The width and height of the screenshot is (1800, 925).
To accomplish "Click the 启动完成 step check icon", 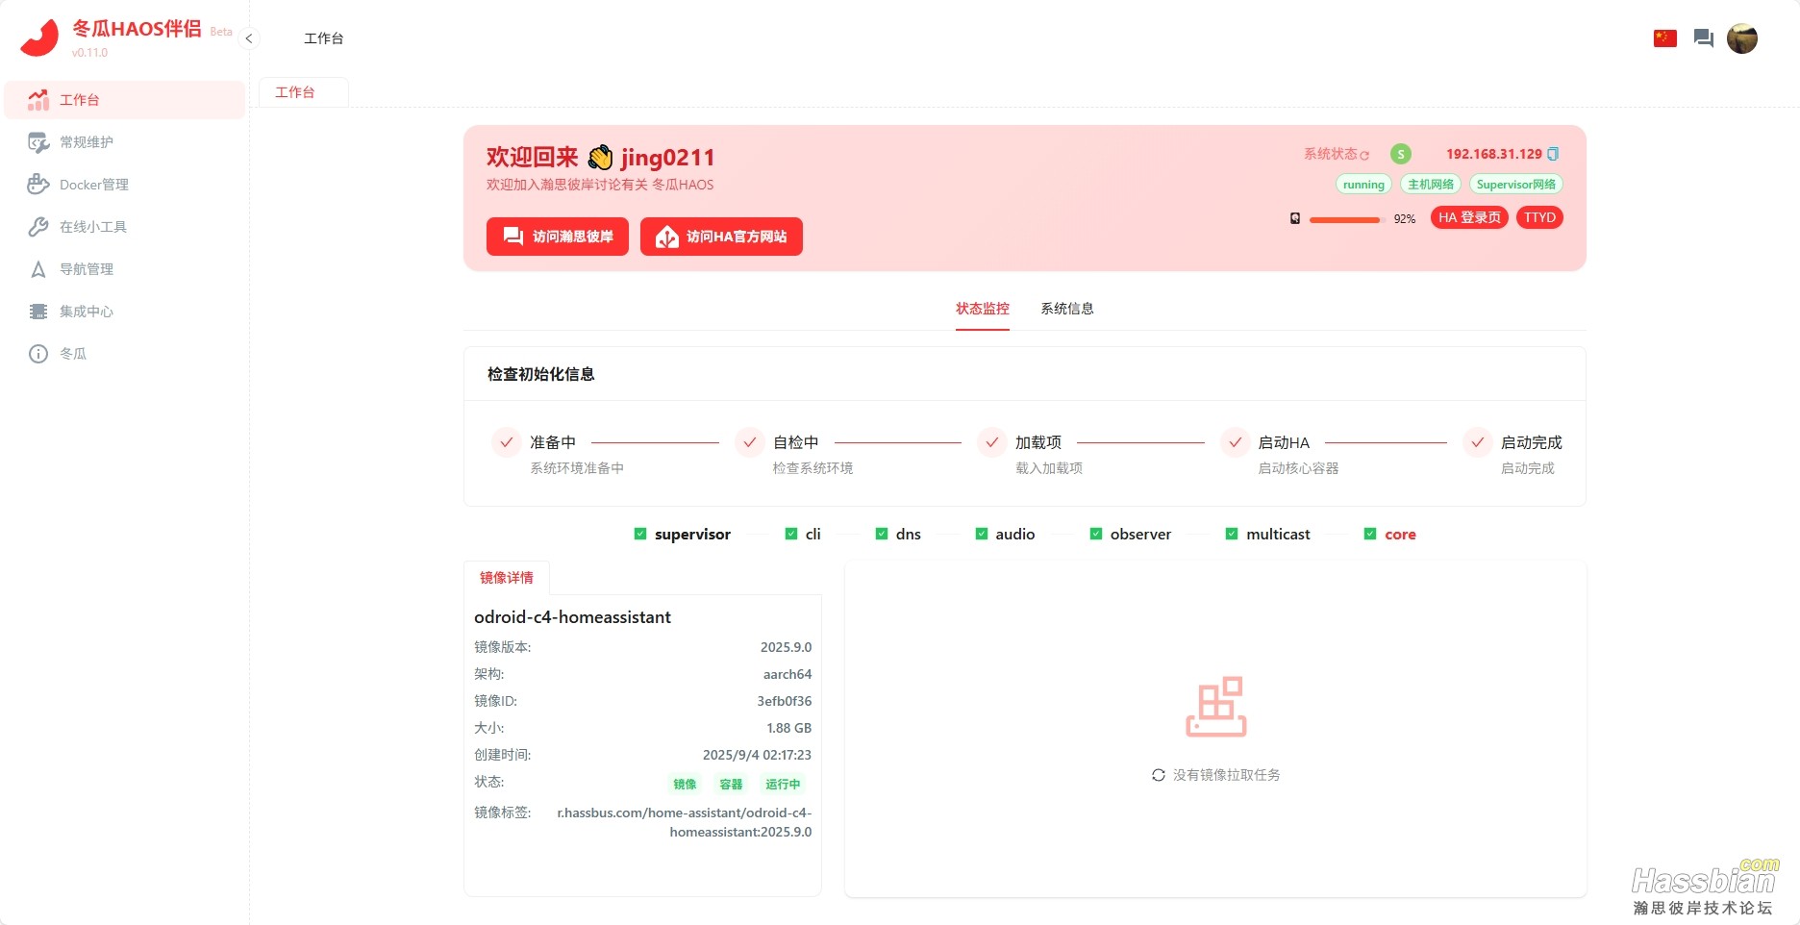I will [x=1478, y=442].
